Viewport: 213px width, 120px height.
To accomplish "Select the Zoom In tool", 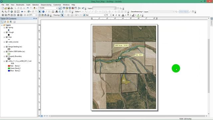I will point(3,12).
